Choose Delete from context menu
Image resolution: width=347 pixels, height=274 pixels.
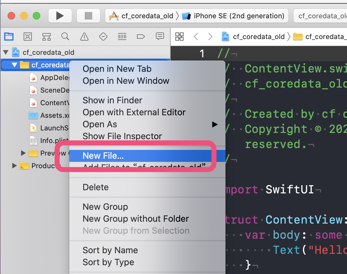point(147,187)
